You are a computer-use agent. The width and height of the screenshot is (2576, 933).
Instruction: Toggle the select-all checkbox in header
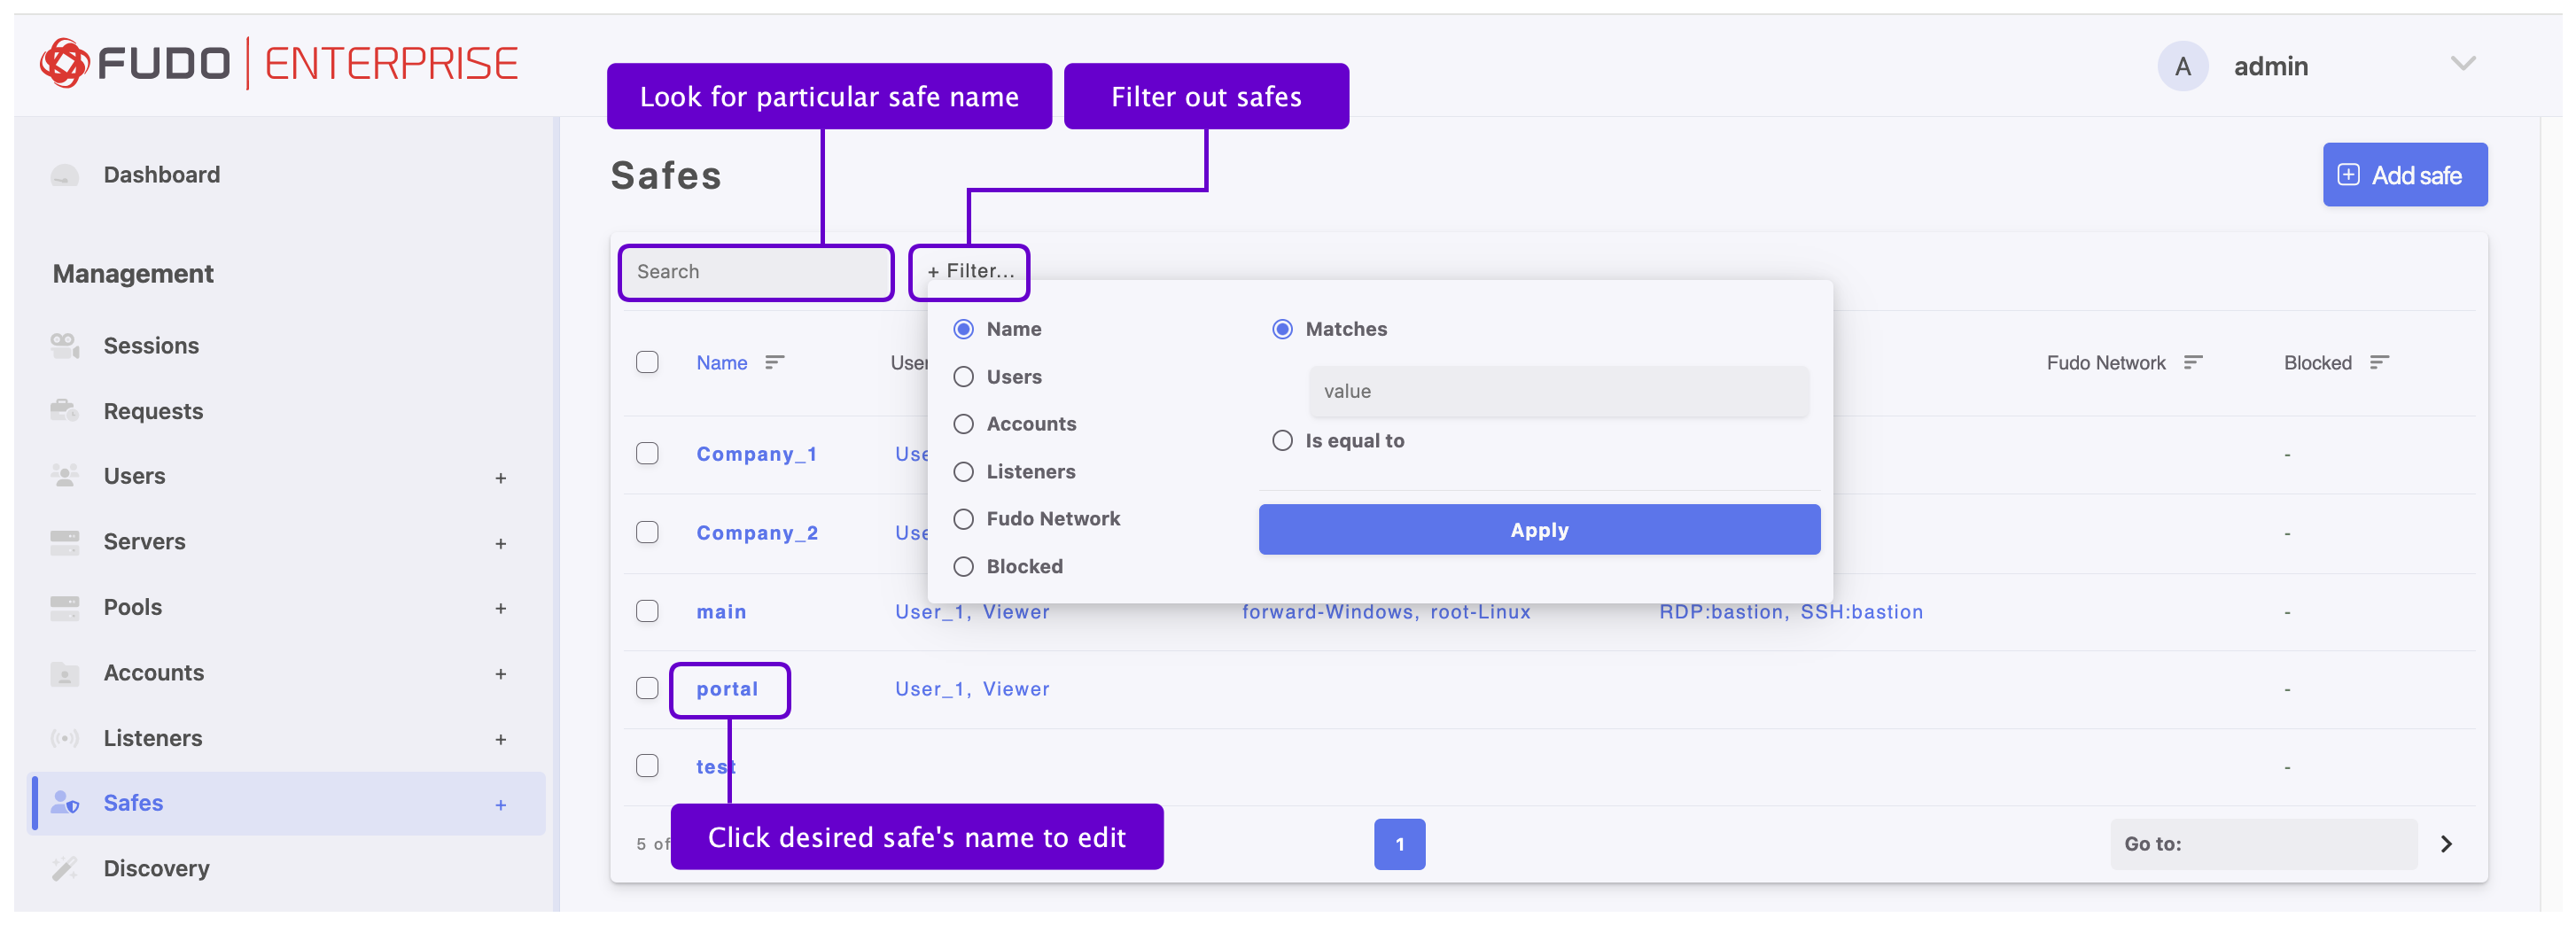tap(647, 362)
